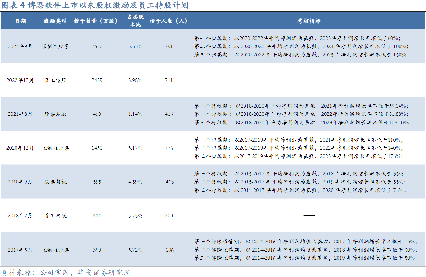Click '限制性股票' in the 2017年5月 row
Image resolution: width=426 pixels, height=277 pixels.
pyautogui.click(x=55, y=250)
